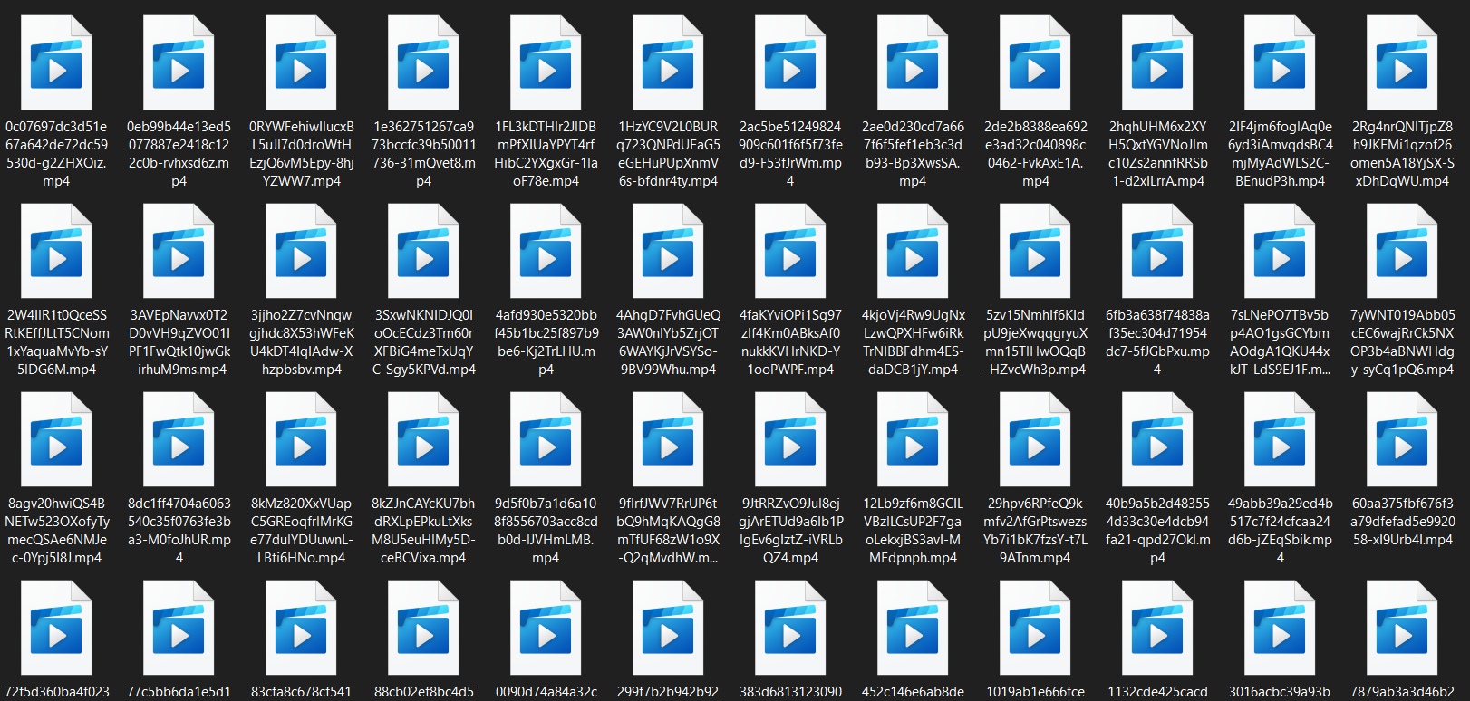This screenshot has height=701, width=1470.
Task: Click the 7yWNT019Abb05 file name label
Action: click(x=1402, y=342)
